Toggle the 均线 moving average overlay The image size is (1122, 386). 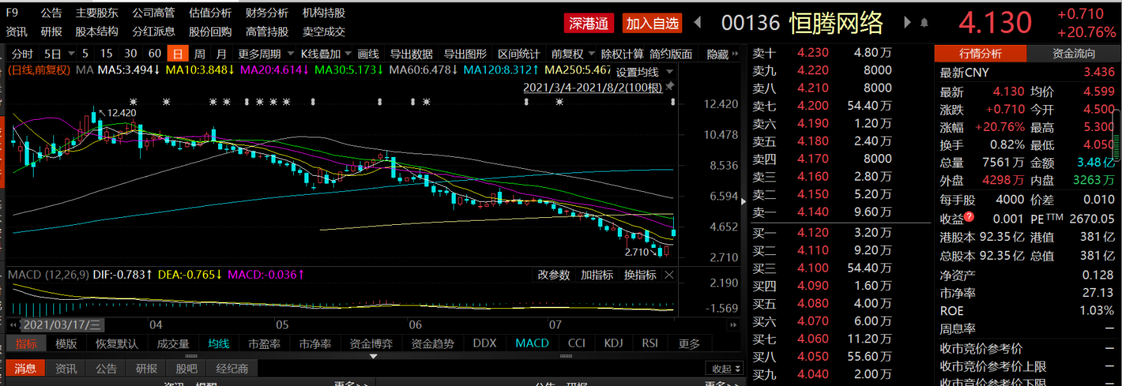[218, 344]
